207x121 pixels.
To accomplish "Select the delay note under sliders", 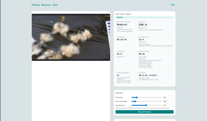I will (x=143, y=108).
